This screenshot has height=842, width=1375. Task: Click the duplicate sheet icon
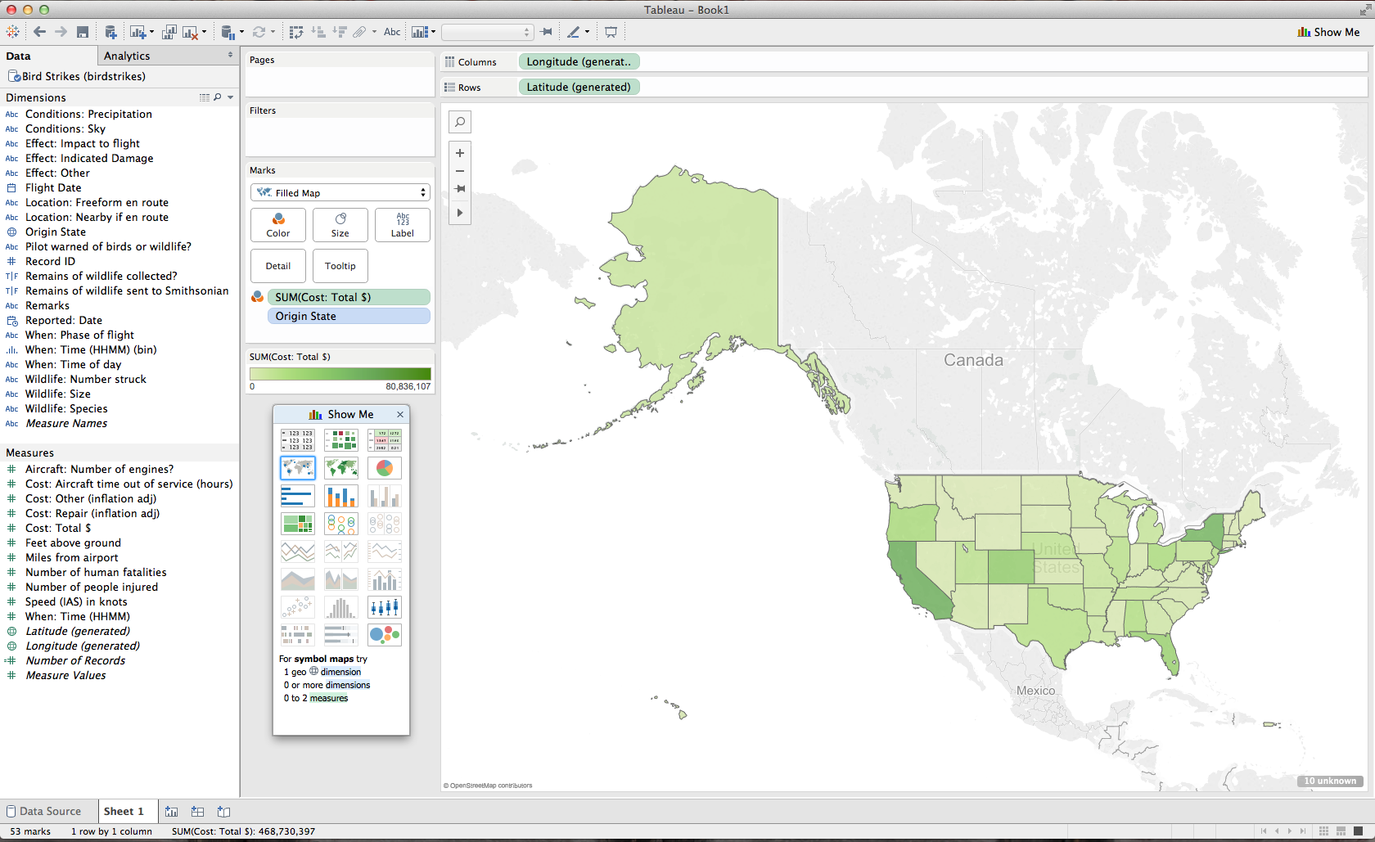(x=169, y=32)
